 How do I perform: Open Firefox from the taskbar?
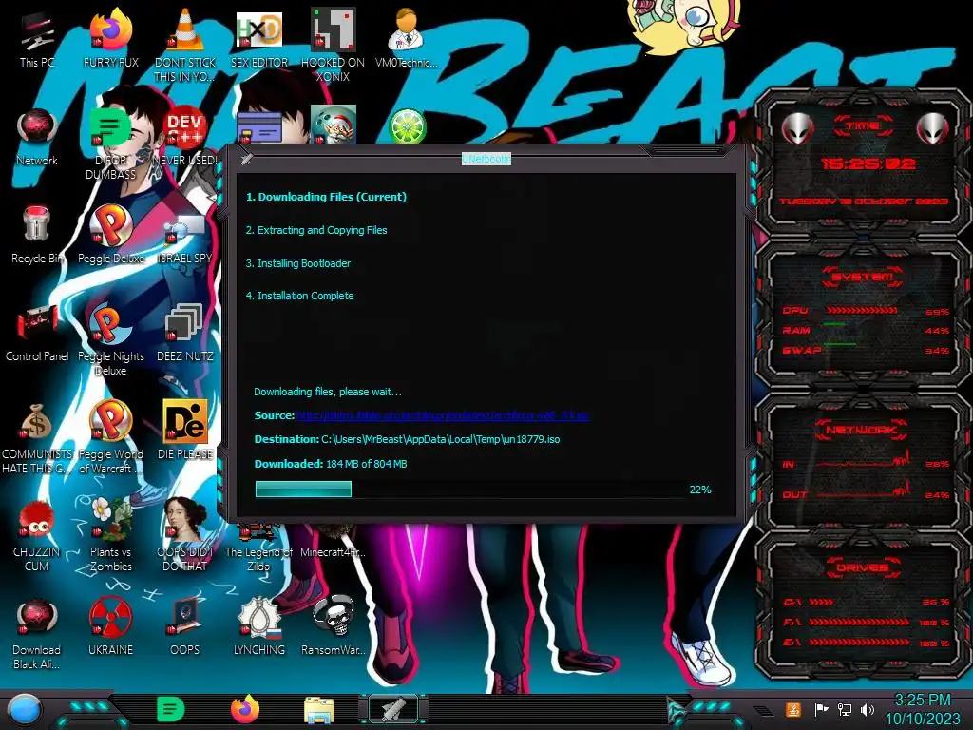point(245,709)
